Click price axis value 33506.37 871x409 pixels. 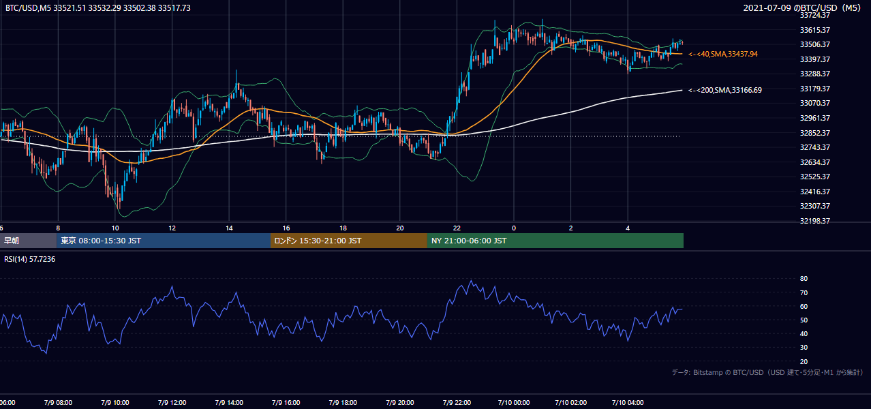click(x=814, y=44)
